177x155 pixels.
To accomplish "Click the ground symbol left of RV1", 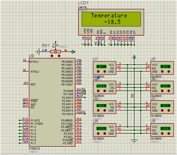I will (x=38, y=52).
